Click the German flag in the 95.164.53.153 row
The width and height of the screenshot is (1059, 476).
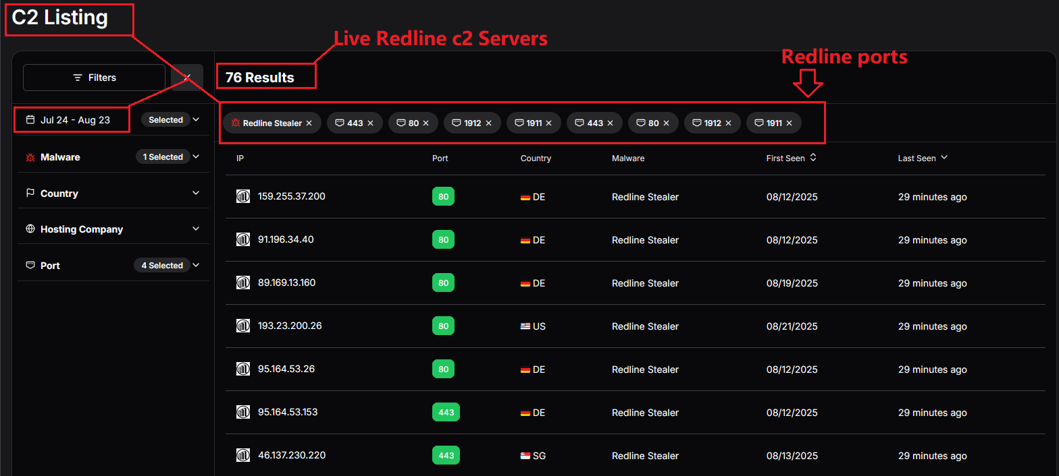[525, 413]
